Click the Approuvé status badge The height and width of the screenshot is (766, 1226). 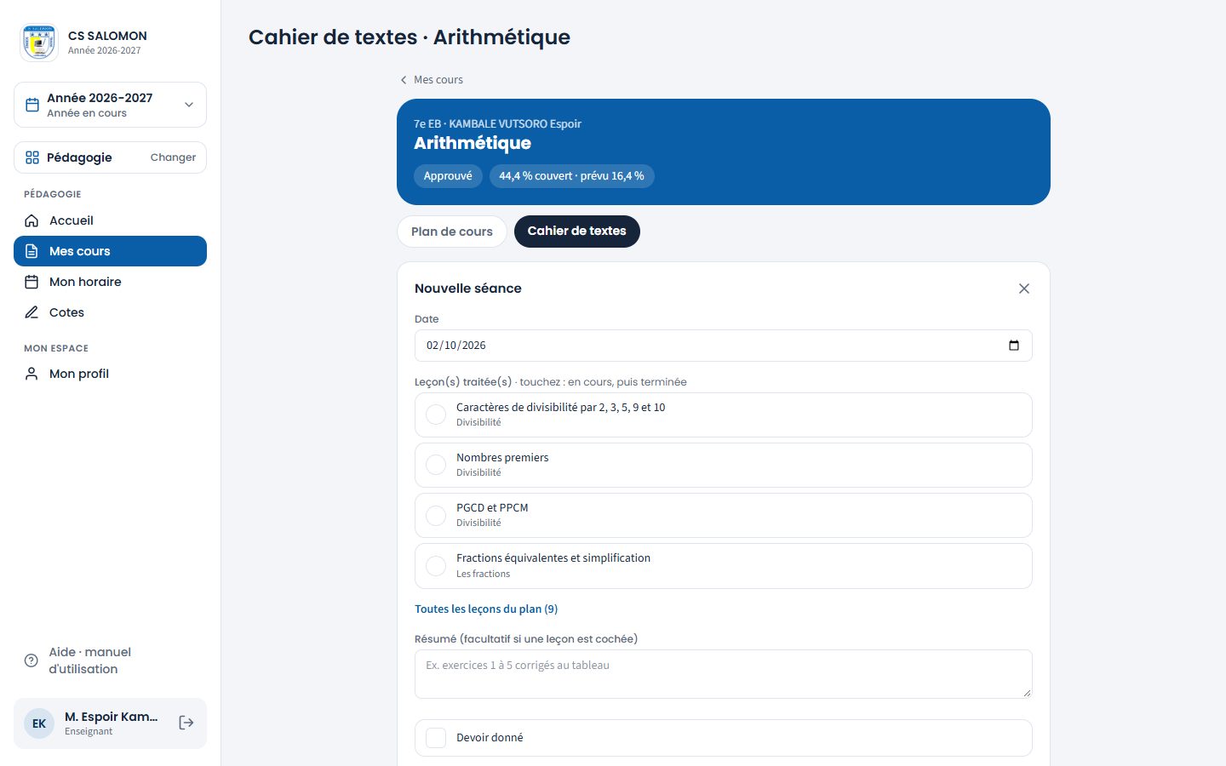coord(448,176)
